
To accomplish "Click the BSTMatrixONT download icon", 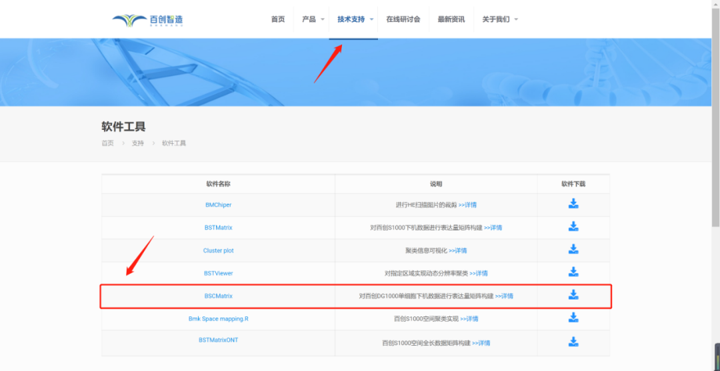I will pyautogui.click(x=573, y=342).
